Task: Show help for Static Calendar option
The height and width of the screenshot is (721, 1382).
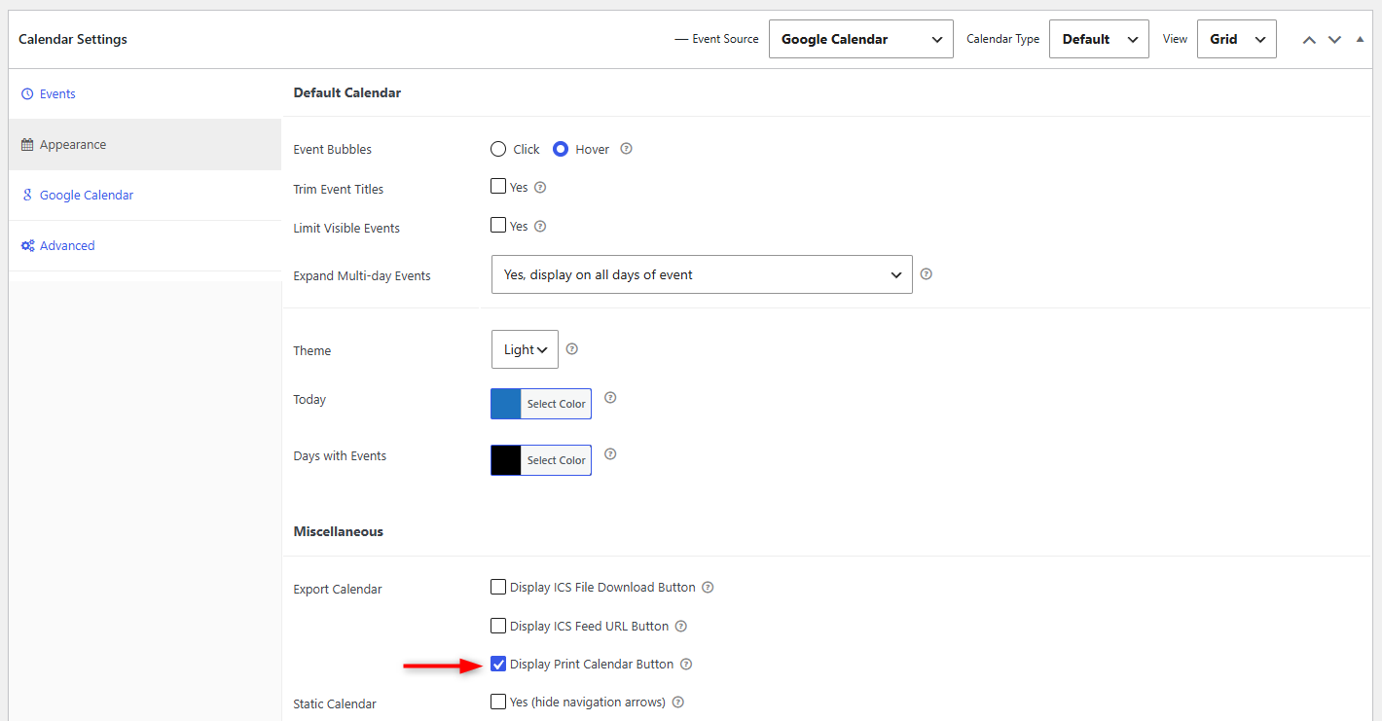Action: 678,702
